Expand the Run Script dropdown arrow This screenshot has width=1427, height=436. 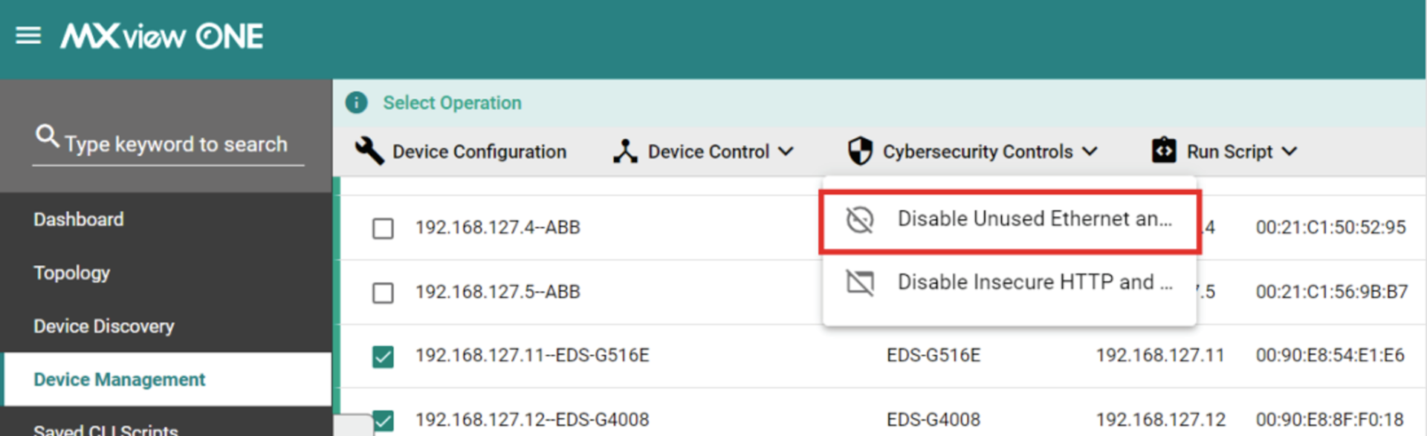tap(1290, 152)
